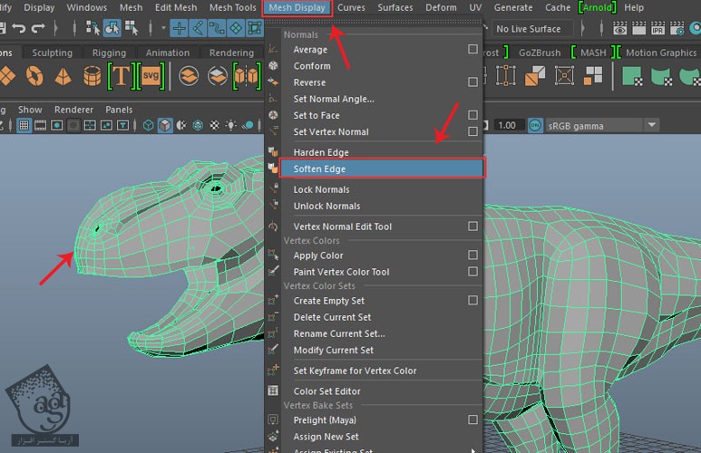Open the Apply Color option box
The image size is (701, 453).
tap(472, 255)
